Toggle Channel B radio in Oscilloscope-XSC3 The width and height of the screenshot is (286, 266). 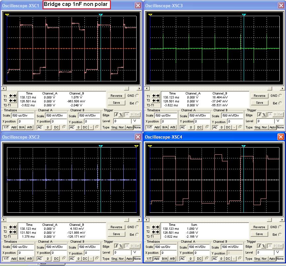(240, 127)
